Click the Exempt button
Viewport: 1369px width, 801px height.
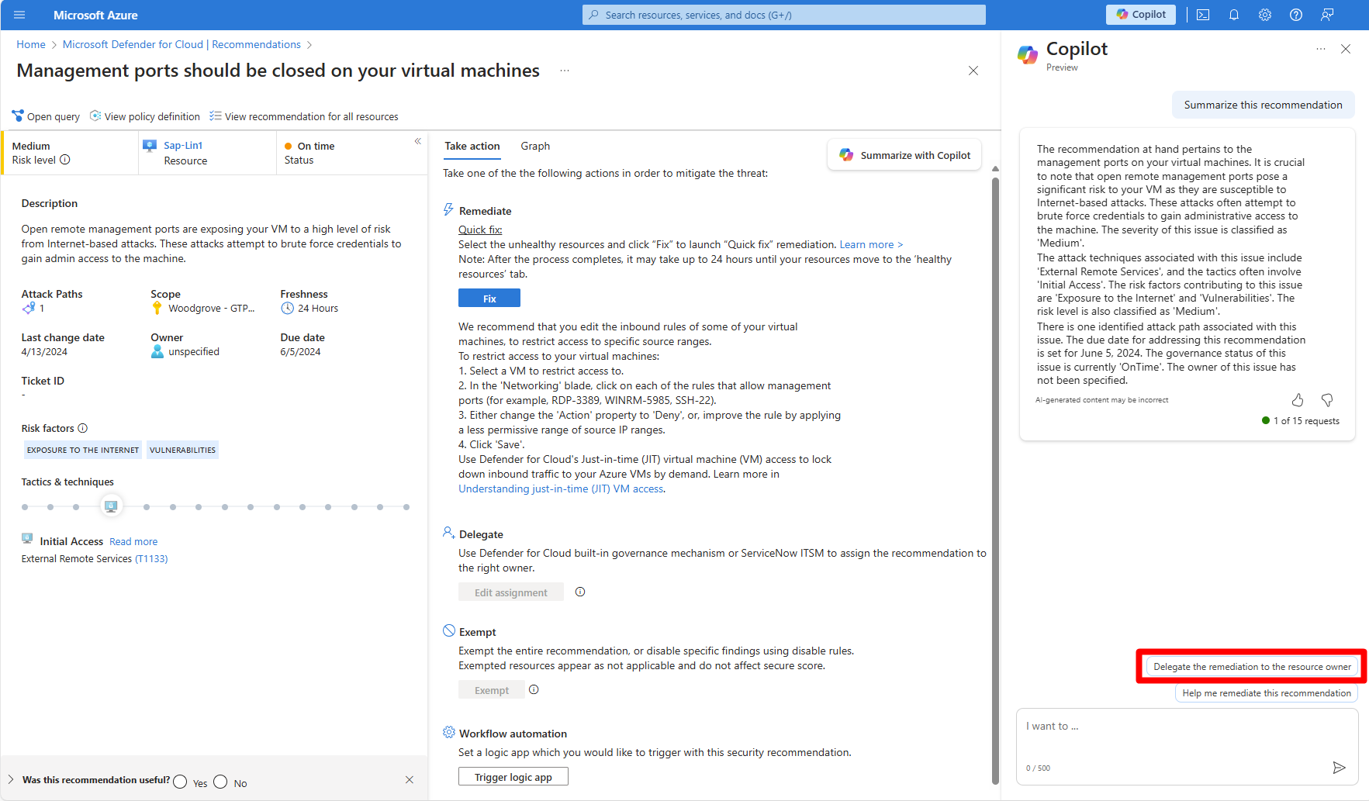492,690
